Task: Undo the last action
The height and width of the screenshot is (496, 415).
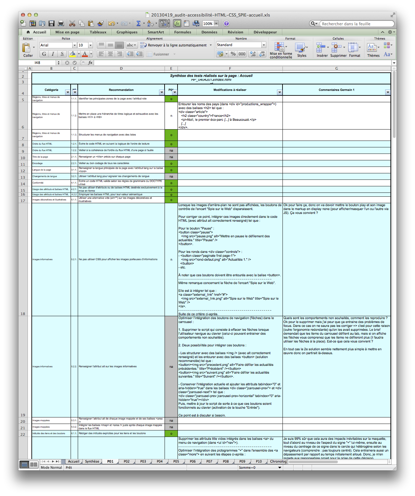Action: click(x=111, y=23)
